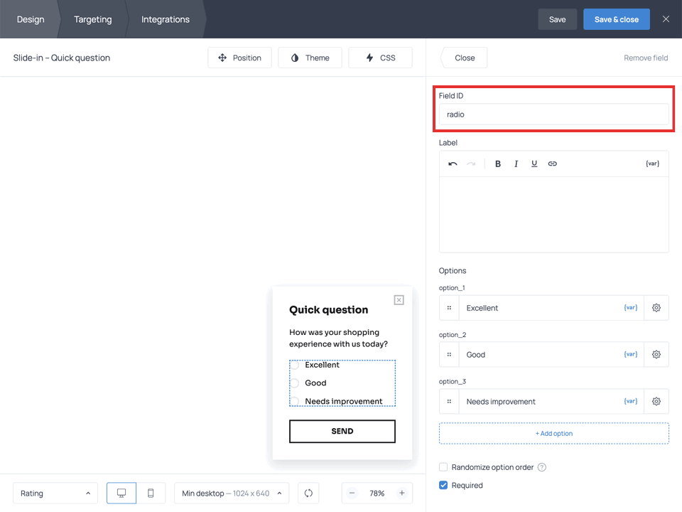
Task: Open the Min desktop resolution dropdown
Action: click(231, 493)
